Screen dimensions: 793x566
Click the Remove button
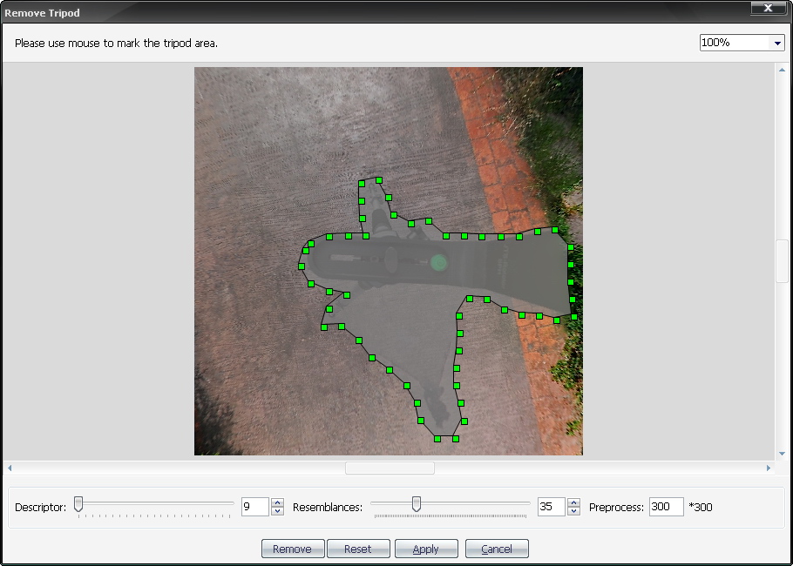[293, 549]
